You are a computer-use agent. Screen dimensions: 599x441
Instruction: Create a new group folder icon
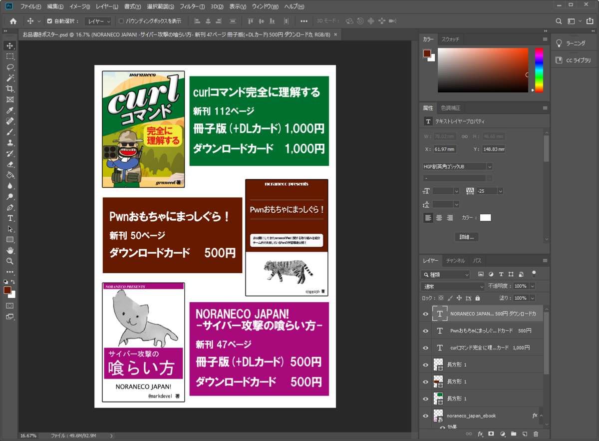tap(514, 434)
